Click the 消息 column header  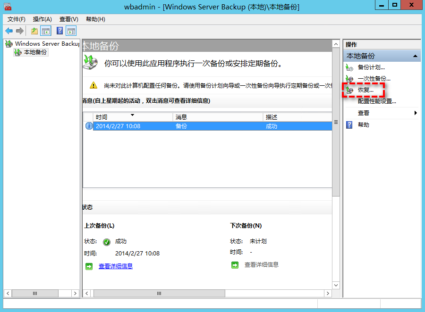(x=218, y=117)
